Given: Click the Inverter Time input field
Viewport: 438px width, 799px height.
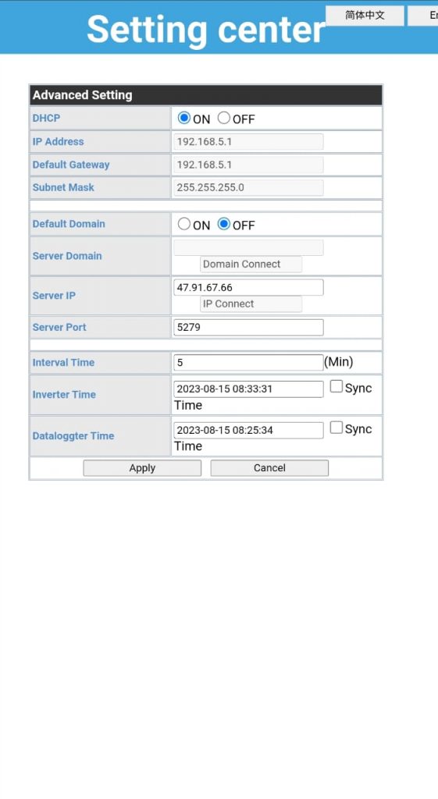Looking at the screenshot, I should [248, 389].
